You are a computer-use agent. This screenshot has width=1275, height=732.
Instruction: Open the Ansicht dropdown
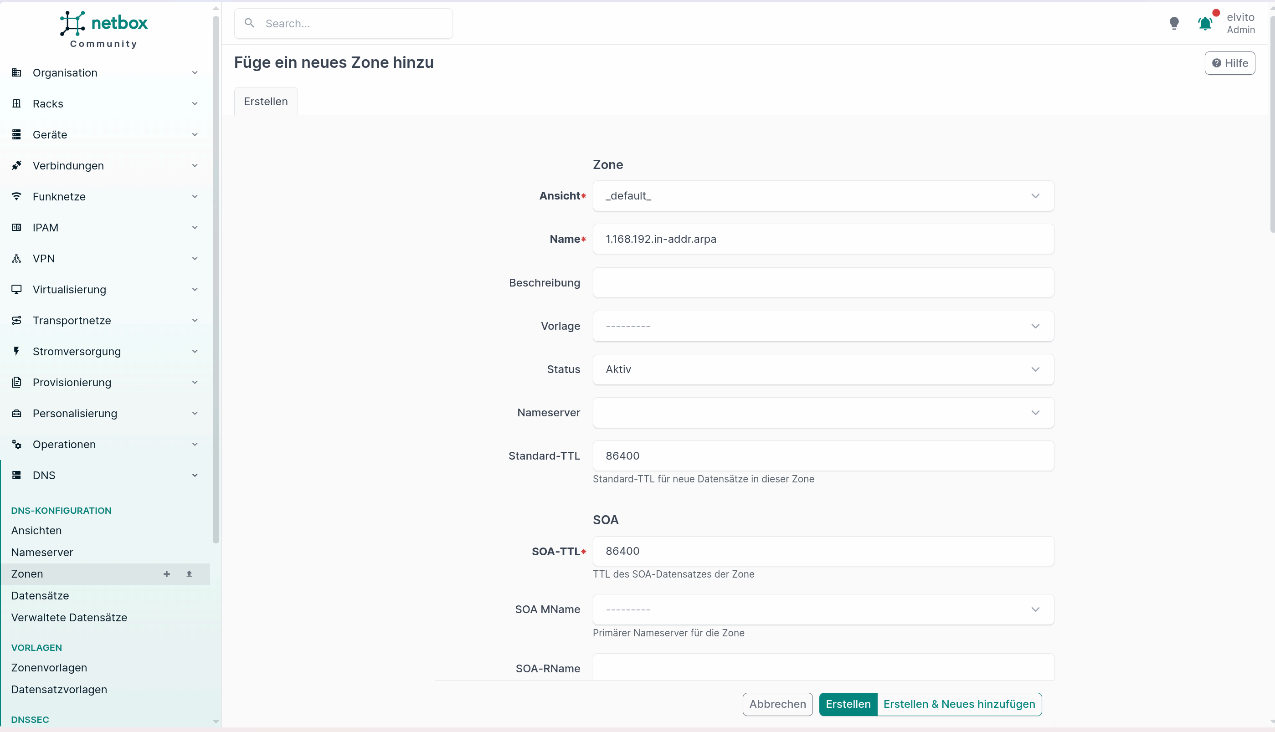click(823, 196)
